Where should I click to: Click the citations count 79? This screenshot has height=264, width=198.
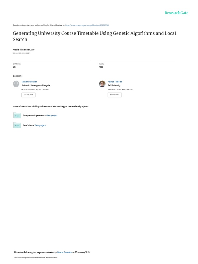14,67
